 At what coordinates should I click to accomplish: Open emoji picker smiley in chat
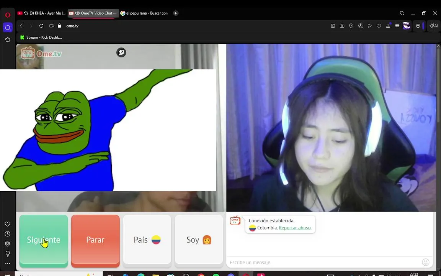(x=426, y=262)
